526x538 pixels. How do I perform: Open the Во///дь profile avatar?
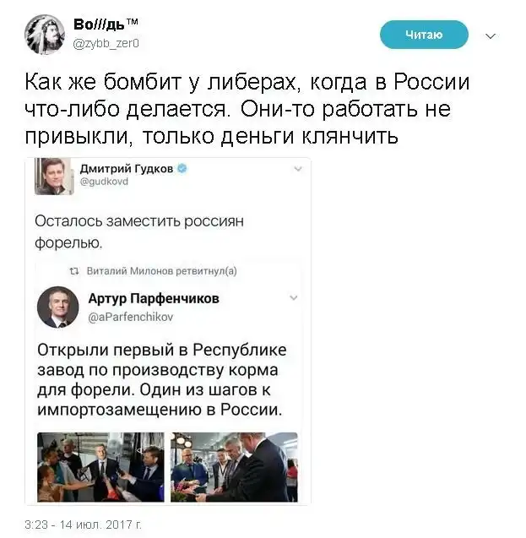pos(45,35)
